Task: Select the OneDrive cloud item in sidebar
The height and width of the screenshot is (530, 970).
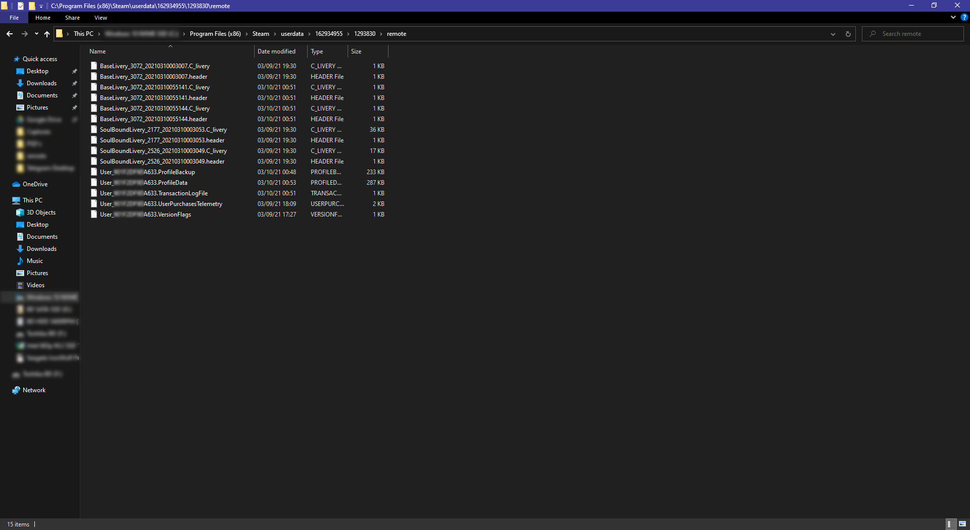Action: (x=35, y=184)
